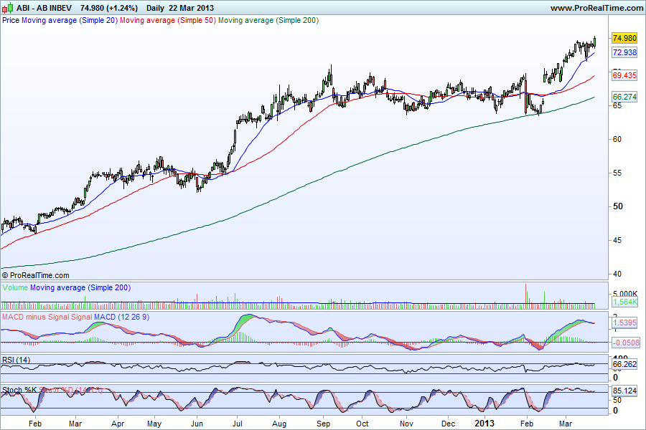646x430 pixels.
Task: Click the Dec month label on time axis
Action: point(448,424)
